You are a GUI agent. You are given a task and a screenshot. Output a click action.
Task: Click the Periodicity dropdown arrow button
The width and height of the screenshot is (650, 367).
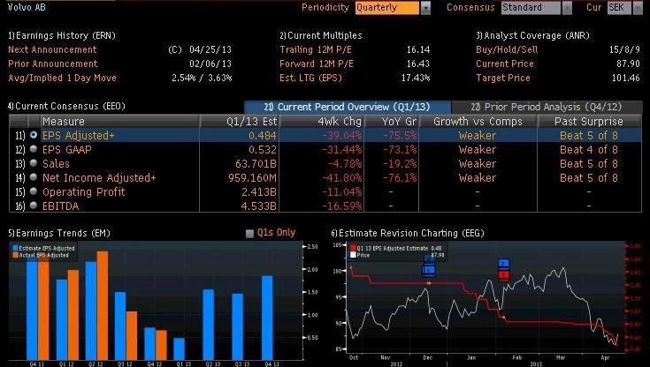point(425,8)
